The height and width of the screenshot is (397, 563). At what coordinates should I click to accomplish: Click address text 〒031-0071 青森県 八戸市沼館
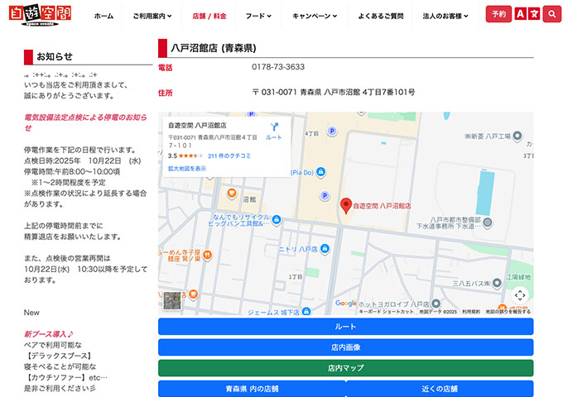click(x=306, y=92)
